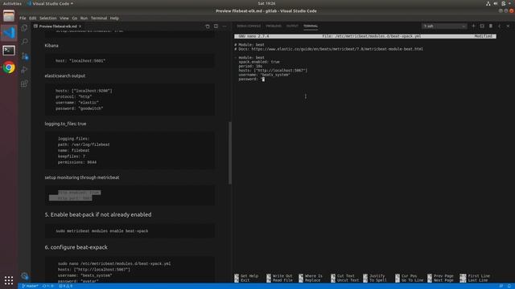Click '5. Enable beat-pack' heading
Viewport: 515px width, 289px height.
pyautogui.click(x=98, y=214)
